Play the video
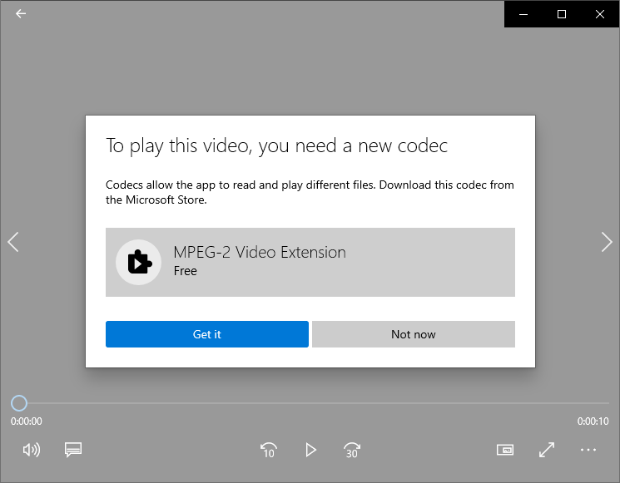This screenshot has height=483, width=620. coord(310,450)
